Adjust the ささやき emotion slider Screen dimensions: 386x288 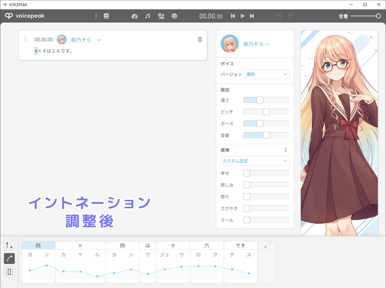266,208
